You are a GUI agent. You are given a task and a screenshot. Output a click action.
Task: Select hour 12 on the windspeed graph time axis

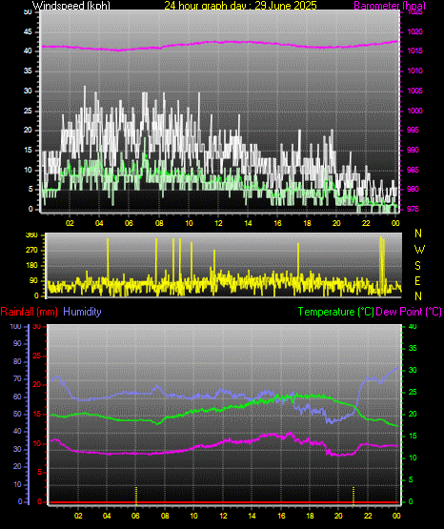point(218,223)
